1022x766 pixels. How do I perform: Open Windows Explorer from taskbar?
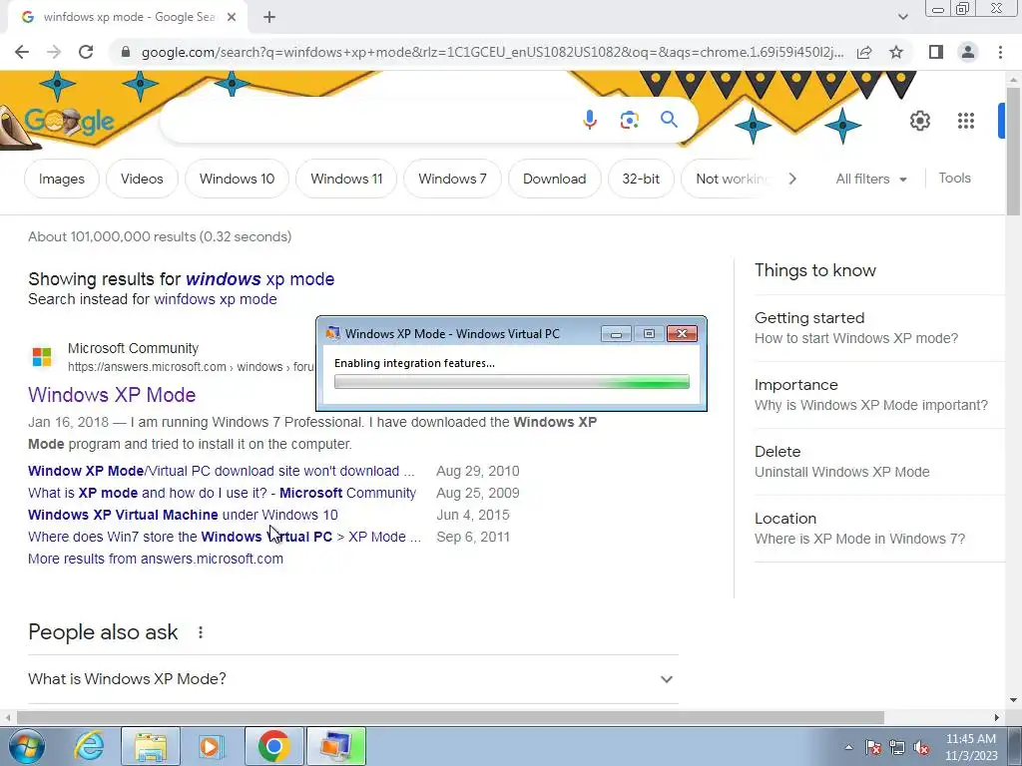[151, 746]
